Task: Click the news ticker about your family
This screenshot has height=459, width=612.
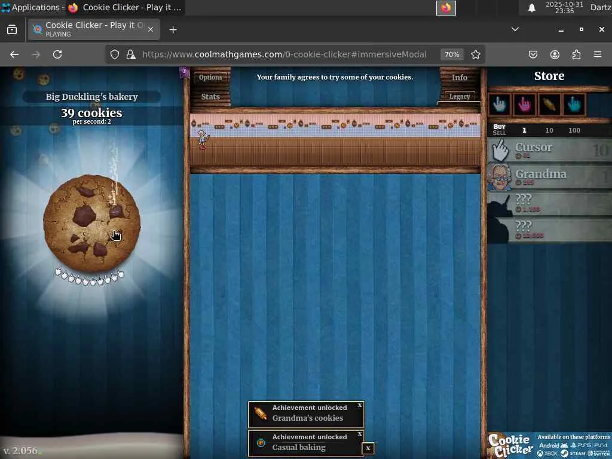Action: tap(335, 77)
